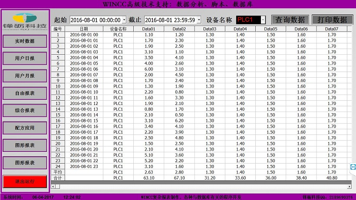Click Data01 average value 2.63
Screen dimensions: 356x200
(149, 172)
